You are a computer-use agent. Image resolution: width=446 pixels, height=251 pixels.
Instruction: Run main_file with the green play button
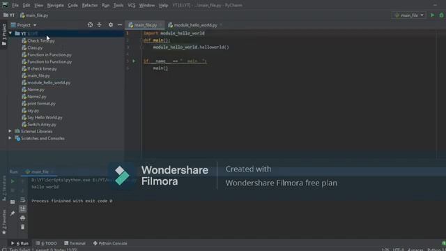[432, 15]
